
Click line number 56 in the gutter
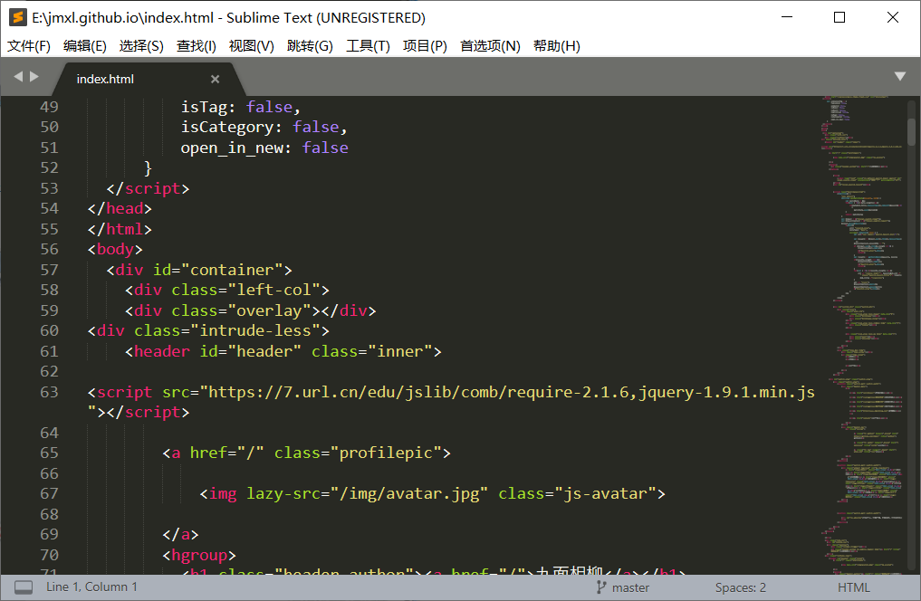coord(49,250)
